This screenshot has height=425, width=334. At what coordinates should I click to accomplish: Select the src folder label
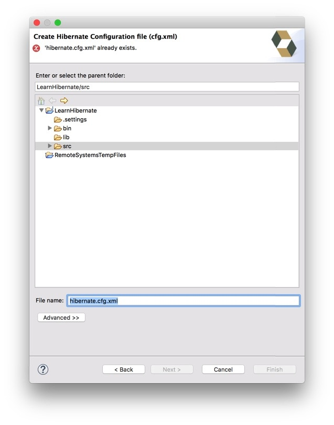pyautogui.click(x=67, y=147)
